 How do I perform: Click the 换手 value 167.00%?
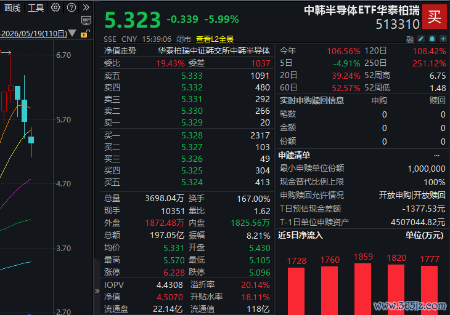click(x=253, y=199)
